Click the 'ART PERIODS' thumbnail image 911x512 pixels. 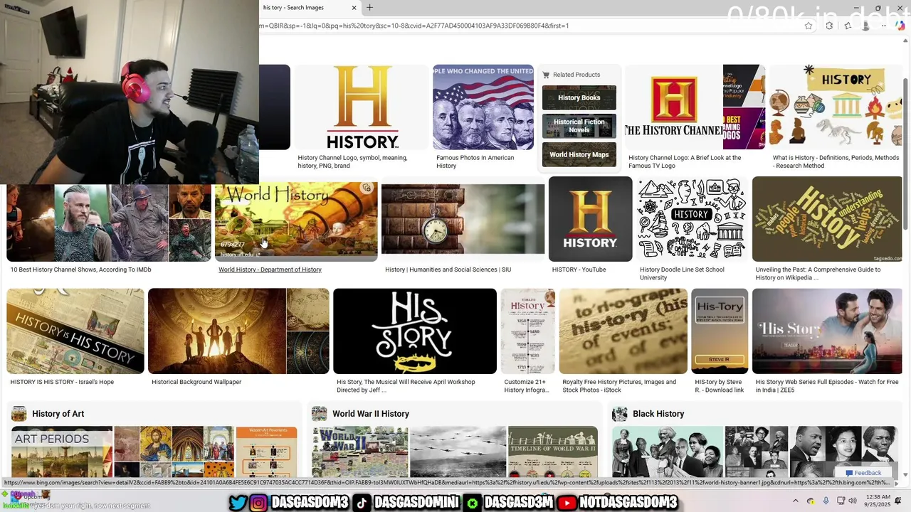coord(62,452)
